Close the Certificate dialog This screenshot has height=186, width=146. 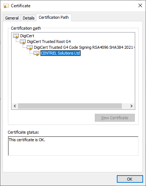[x=140, y=5]
